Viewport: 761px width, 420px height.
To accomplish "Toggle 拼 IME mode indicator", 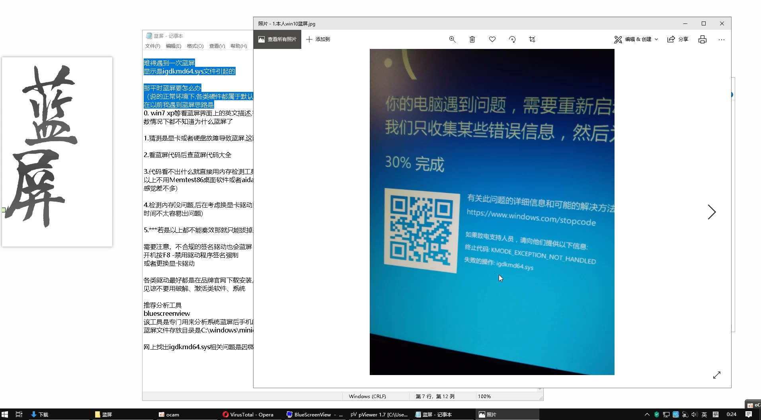I will pyautogui.click(x=715, y=414).
